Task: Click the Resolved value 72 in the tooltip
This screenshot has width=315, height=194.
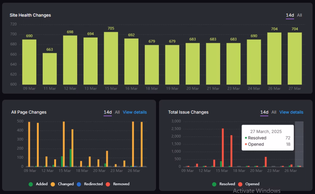Action: (x=287, y=138)
